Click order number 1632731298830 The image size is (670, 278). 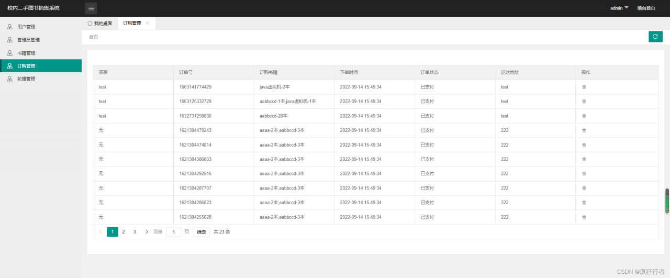(x=195, y=116)
